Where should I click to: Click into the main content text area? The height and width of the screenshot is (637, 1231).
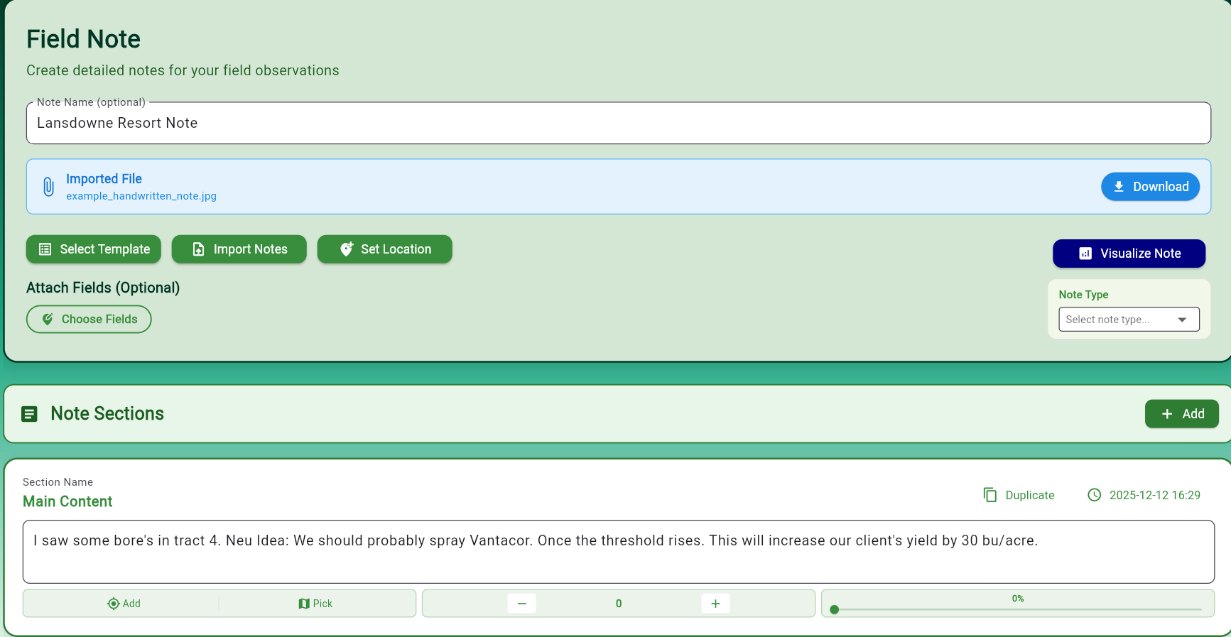(x=619, y=552)
